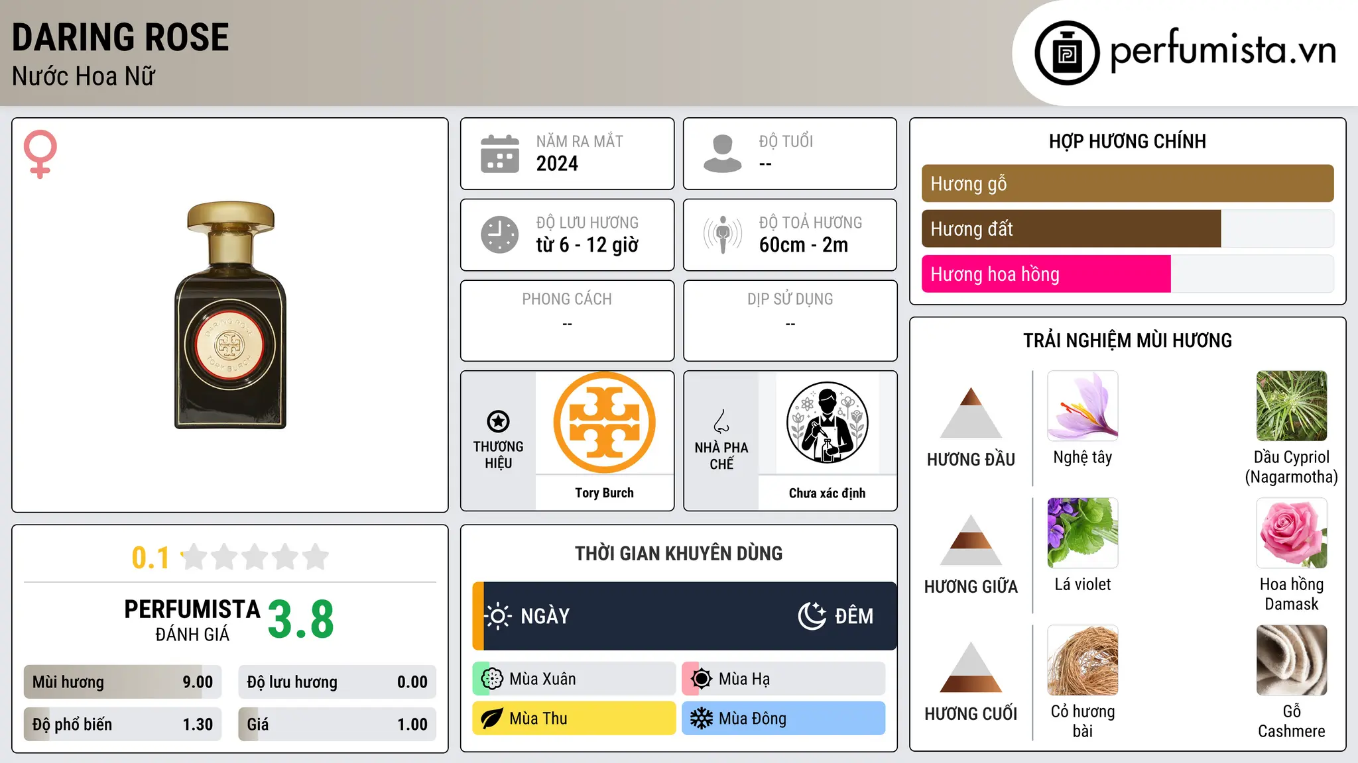Select the yellow Mùa Thu season bar
The image size is (1358, 763).
574,719
